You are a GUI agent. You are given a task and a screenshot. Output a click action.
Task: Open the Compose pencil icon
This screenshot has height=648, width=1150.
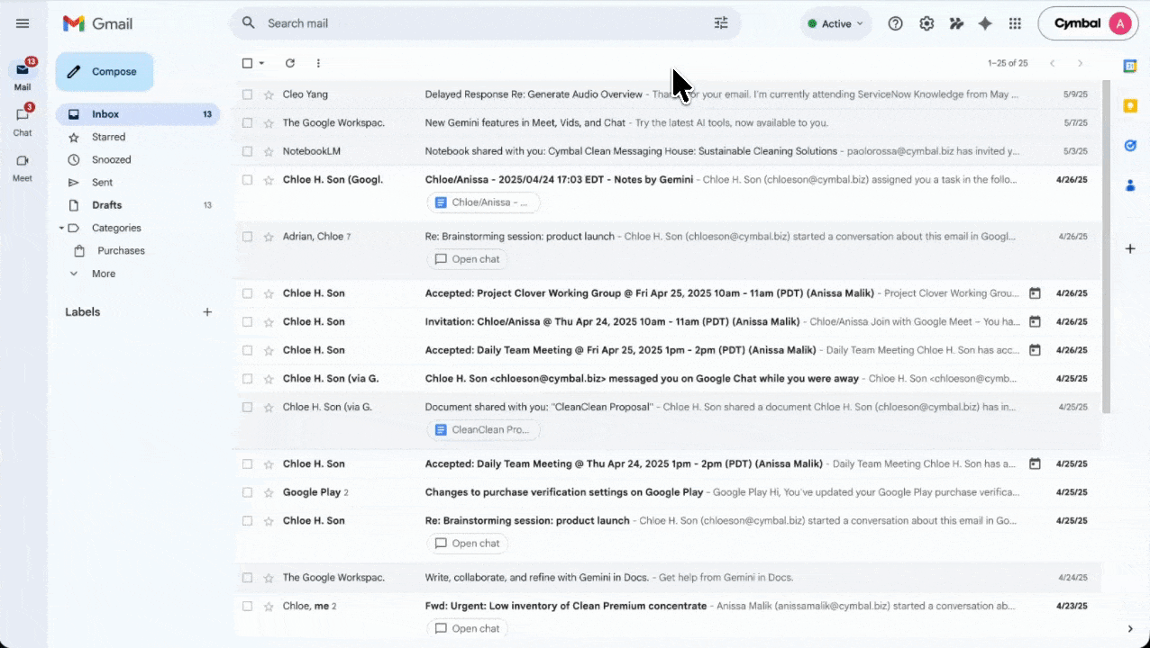click(x=73, y=71)
